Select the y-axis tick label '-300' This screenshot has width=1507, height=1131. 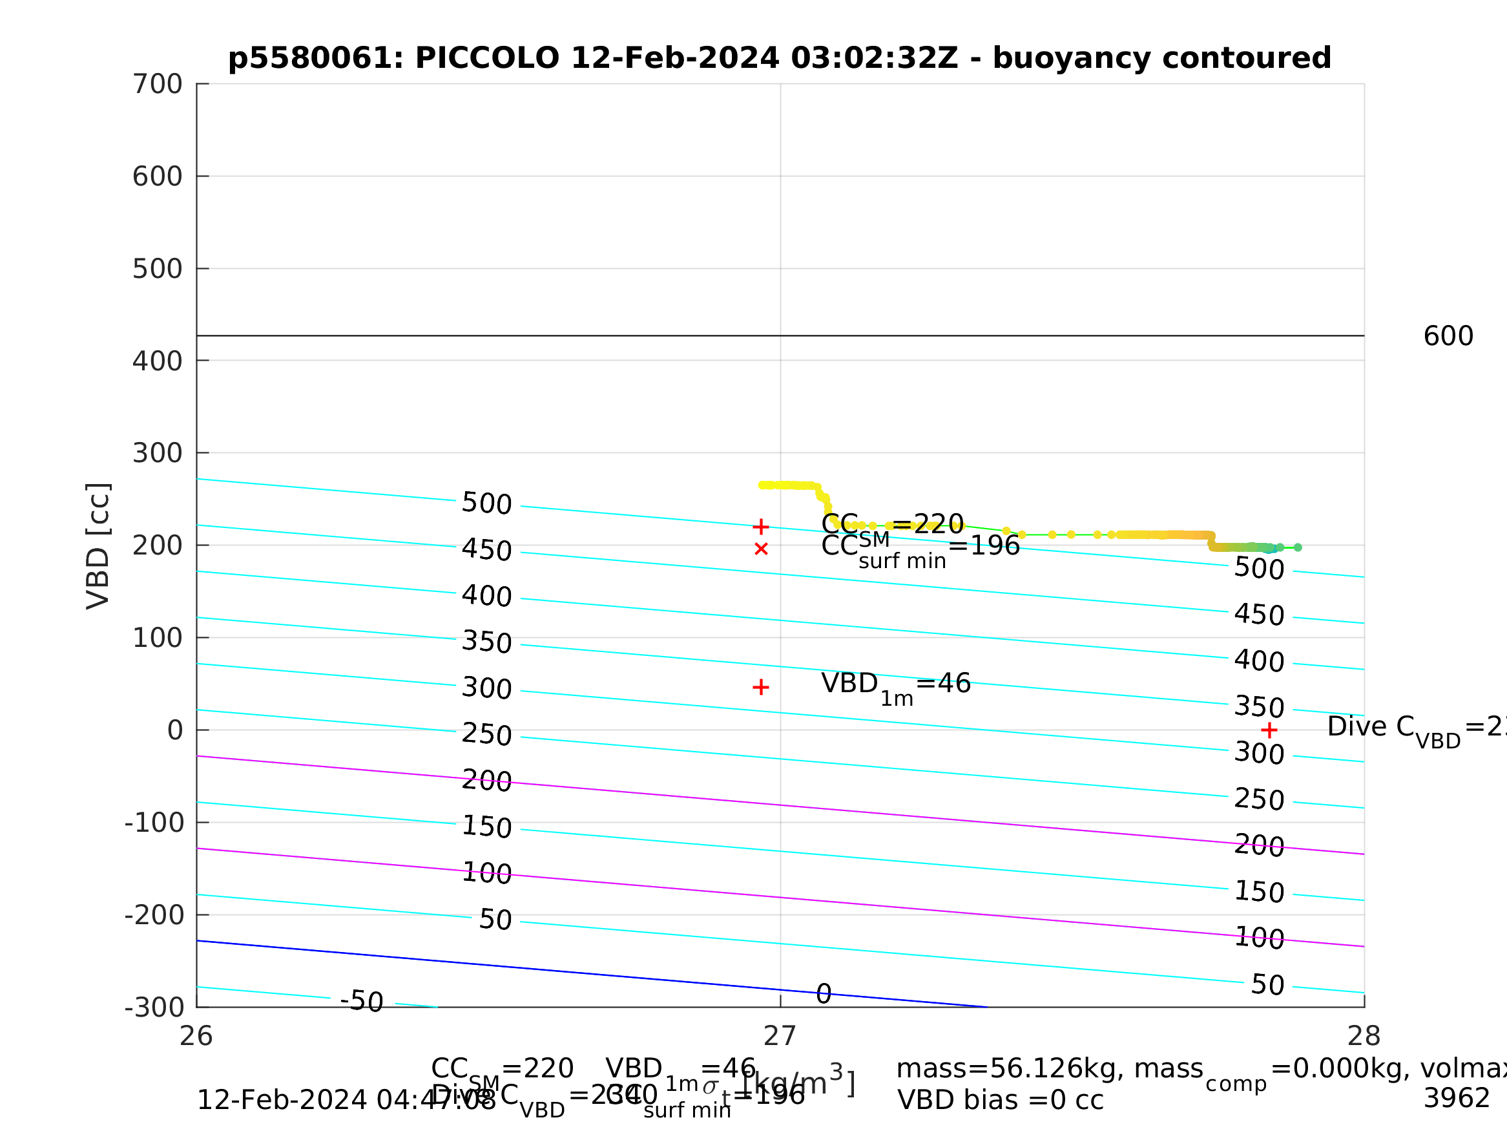tap(154, 1008)
